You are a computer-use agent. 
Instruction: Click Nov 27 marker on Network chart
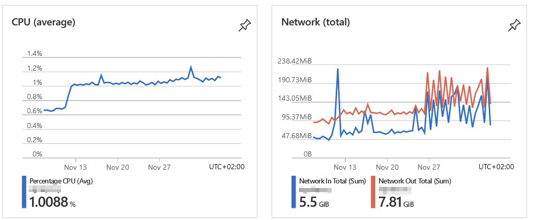tap(429, 167)
